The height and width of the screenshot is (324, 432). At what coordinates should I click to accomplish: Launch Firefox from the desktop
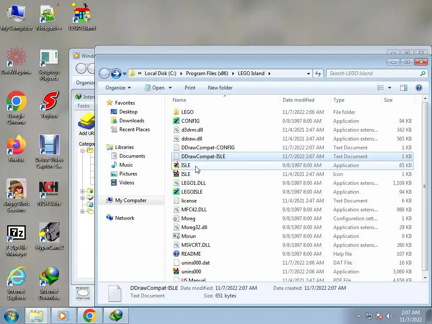[16, 149]
